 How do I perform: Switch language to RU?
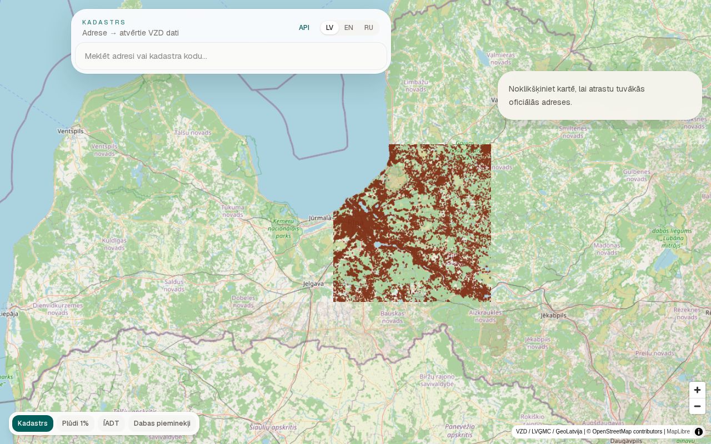point(369,28)
